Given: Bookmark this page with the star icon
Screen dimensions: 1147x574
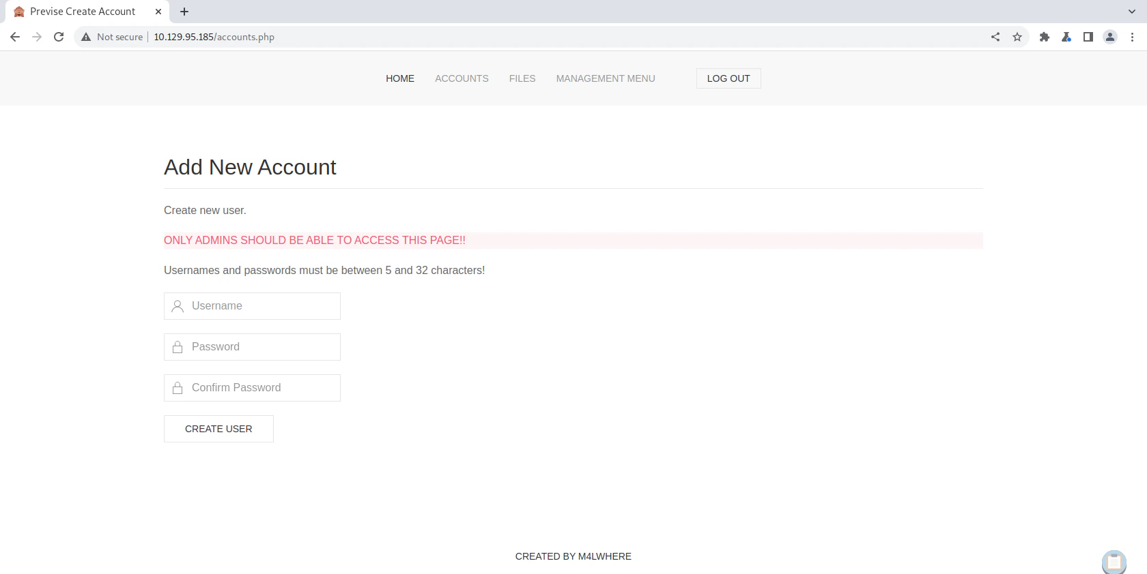Looking at the screenshot, I should [x=1017, y=37].
